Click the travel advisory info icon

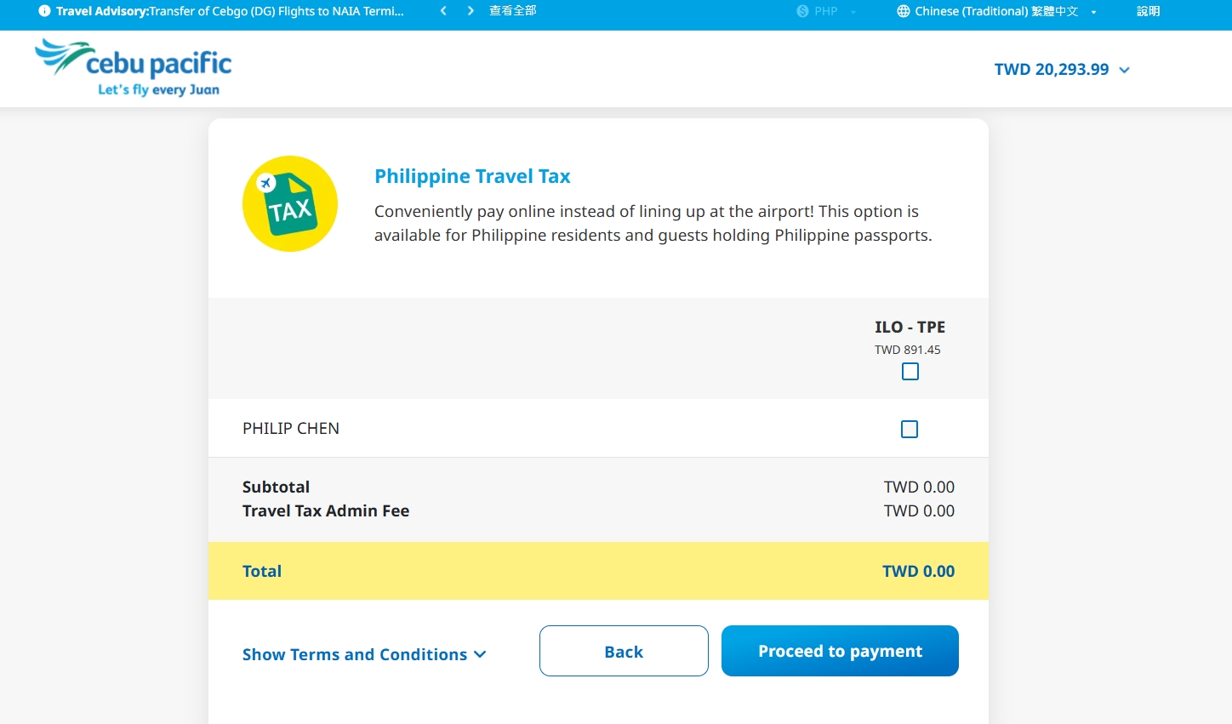(44, 11)
